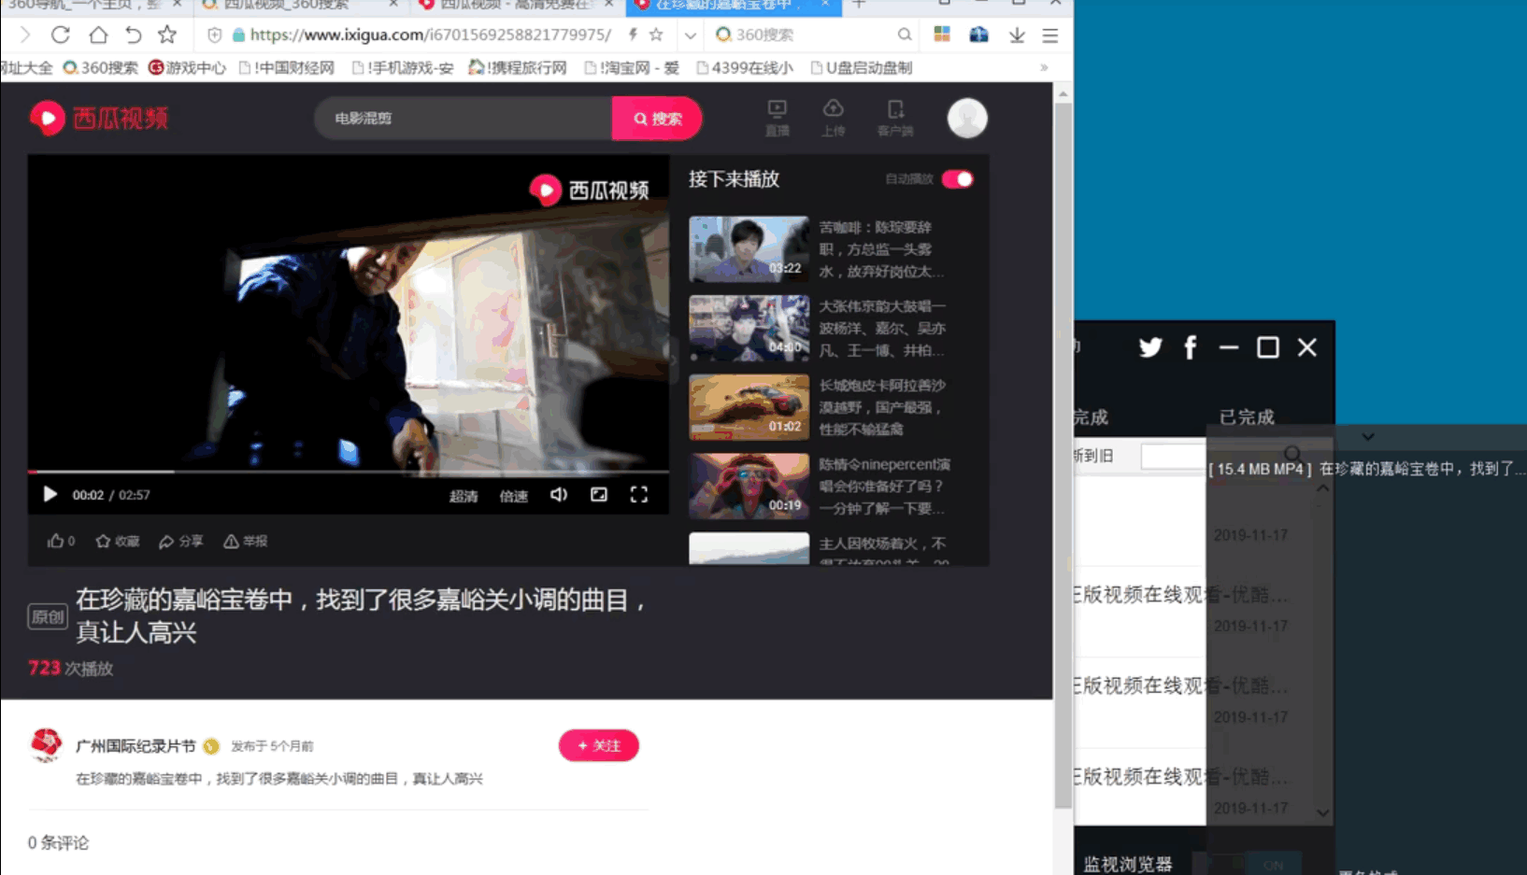Open playback speed menu 倍速
This screenshot has width=1527, height=875.
point(513,496)
